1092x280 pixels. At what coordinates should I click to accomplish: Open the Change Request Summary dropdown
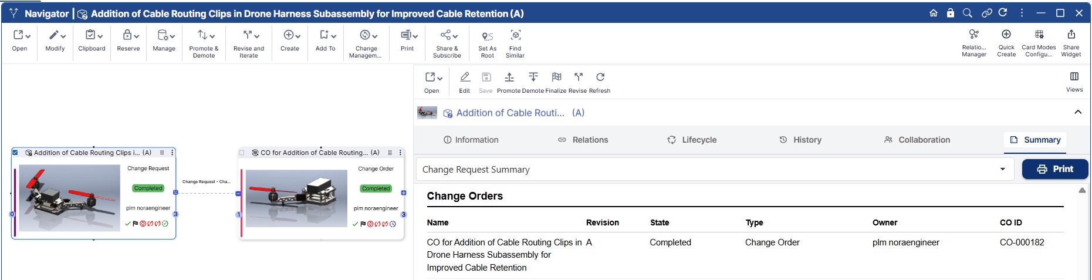coord(1002,169)
